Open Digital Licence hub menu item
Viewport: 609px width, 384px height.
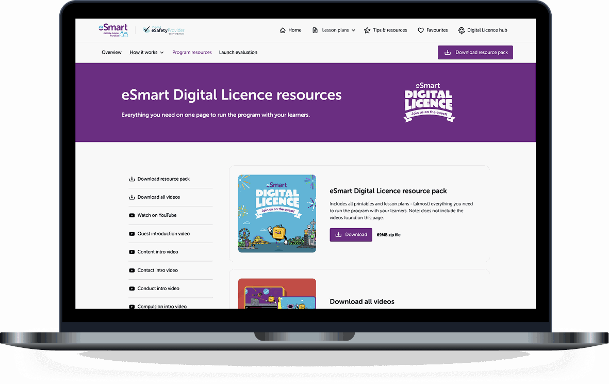point(483,30)
